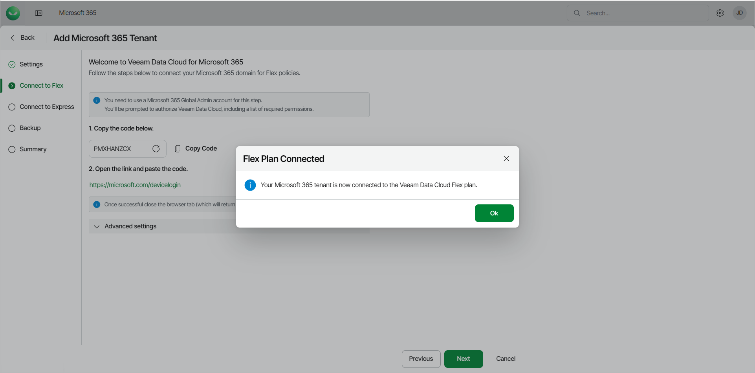Select the Connect to Express step
Image resolution: width=755 pixels, height=373 pixels.
click(x=46, y=107)
